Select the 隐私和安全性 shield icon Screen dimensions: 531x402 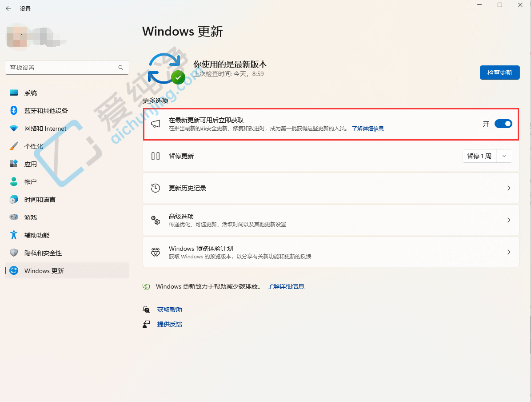(x=12, y=253)
